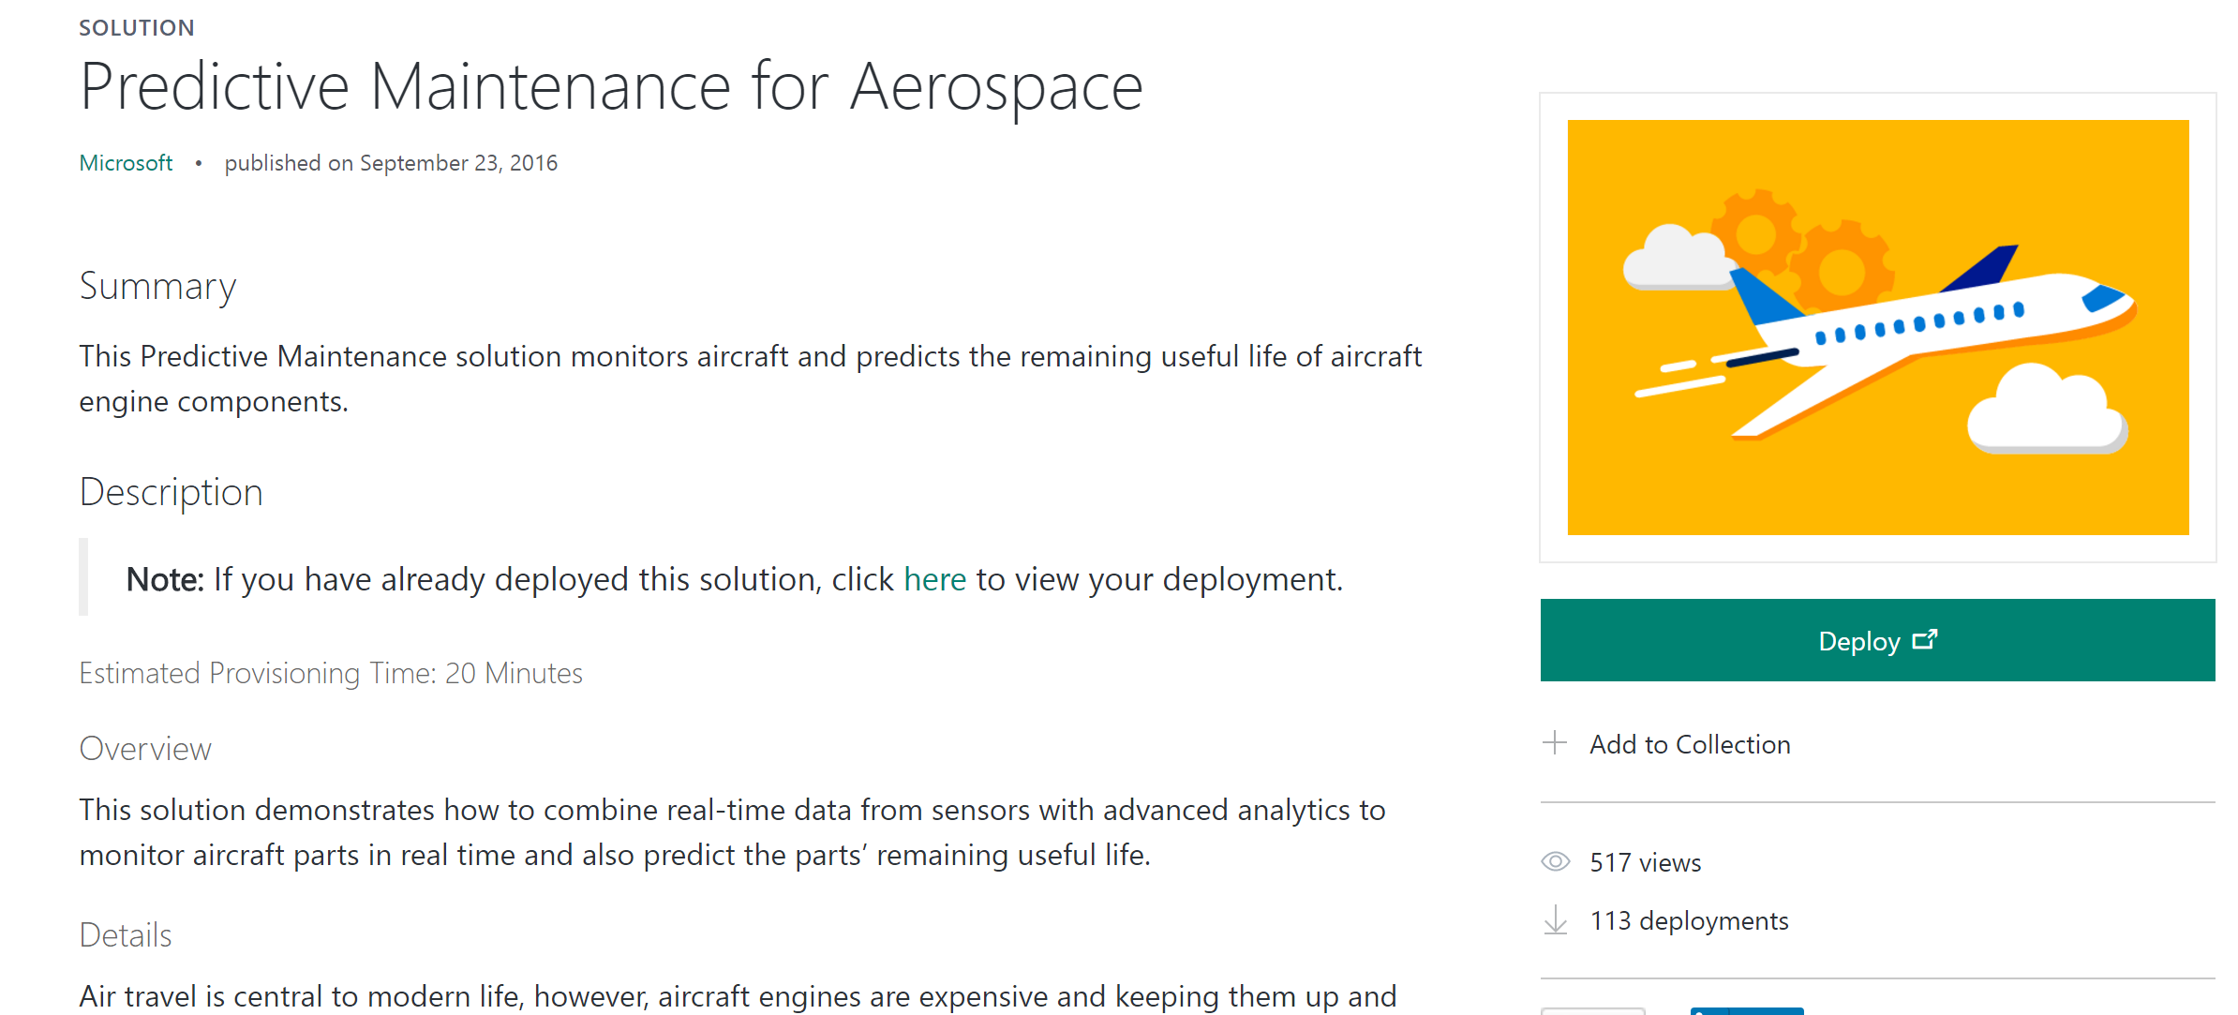Image resolution: width=2238 pixels, height=1015 pixels.
Task: Click the Estimated Provisioning Time text
Action: click(x=331, y=673)
